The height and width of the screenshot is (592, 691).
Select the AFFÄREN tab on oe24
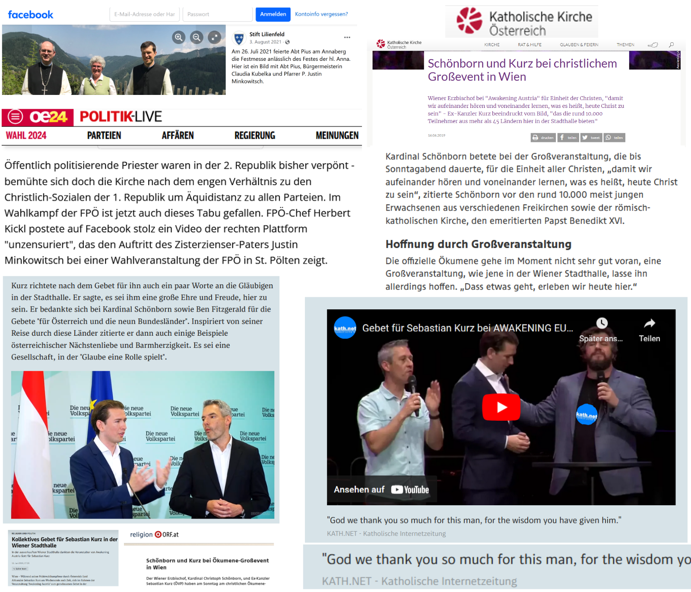[178, 135]
